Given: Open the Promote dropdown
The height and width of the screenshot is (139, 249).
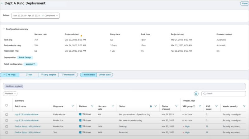Looking at the screenshot, I should tap(10, 94).
